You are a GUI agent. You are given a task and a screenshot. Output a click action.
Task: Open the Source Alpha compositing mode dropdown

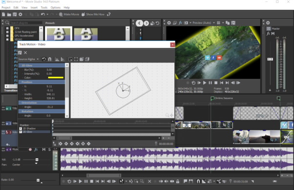[x=28, y=59]
